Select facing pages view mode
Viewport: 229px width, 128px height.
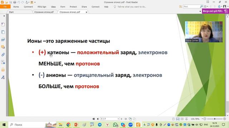point(182,119)
